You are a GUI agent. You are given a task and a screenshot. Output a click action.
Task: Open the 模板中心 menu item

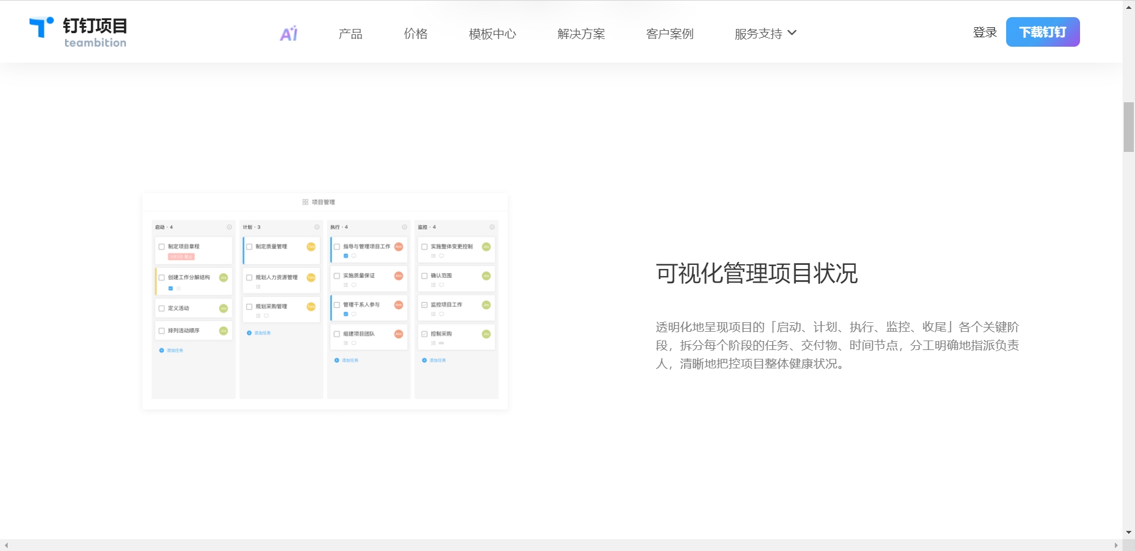[x=492, y=34]
